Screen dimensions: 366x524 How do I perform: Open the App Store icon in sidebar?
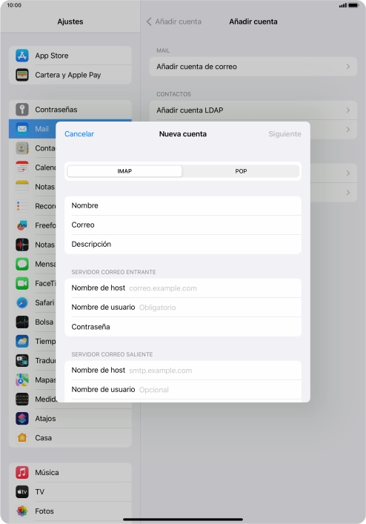[x=22, y=56]
